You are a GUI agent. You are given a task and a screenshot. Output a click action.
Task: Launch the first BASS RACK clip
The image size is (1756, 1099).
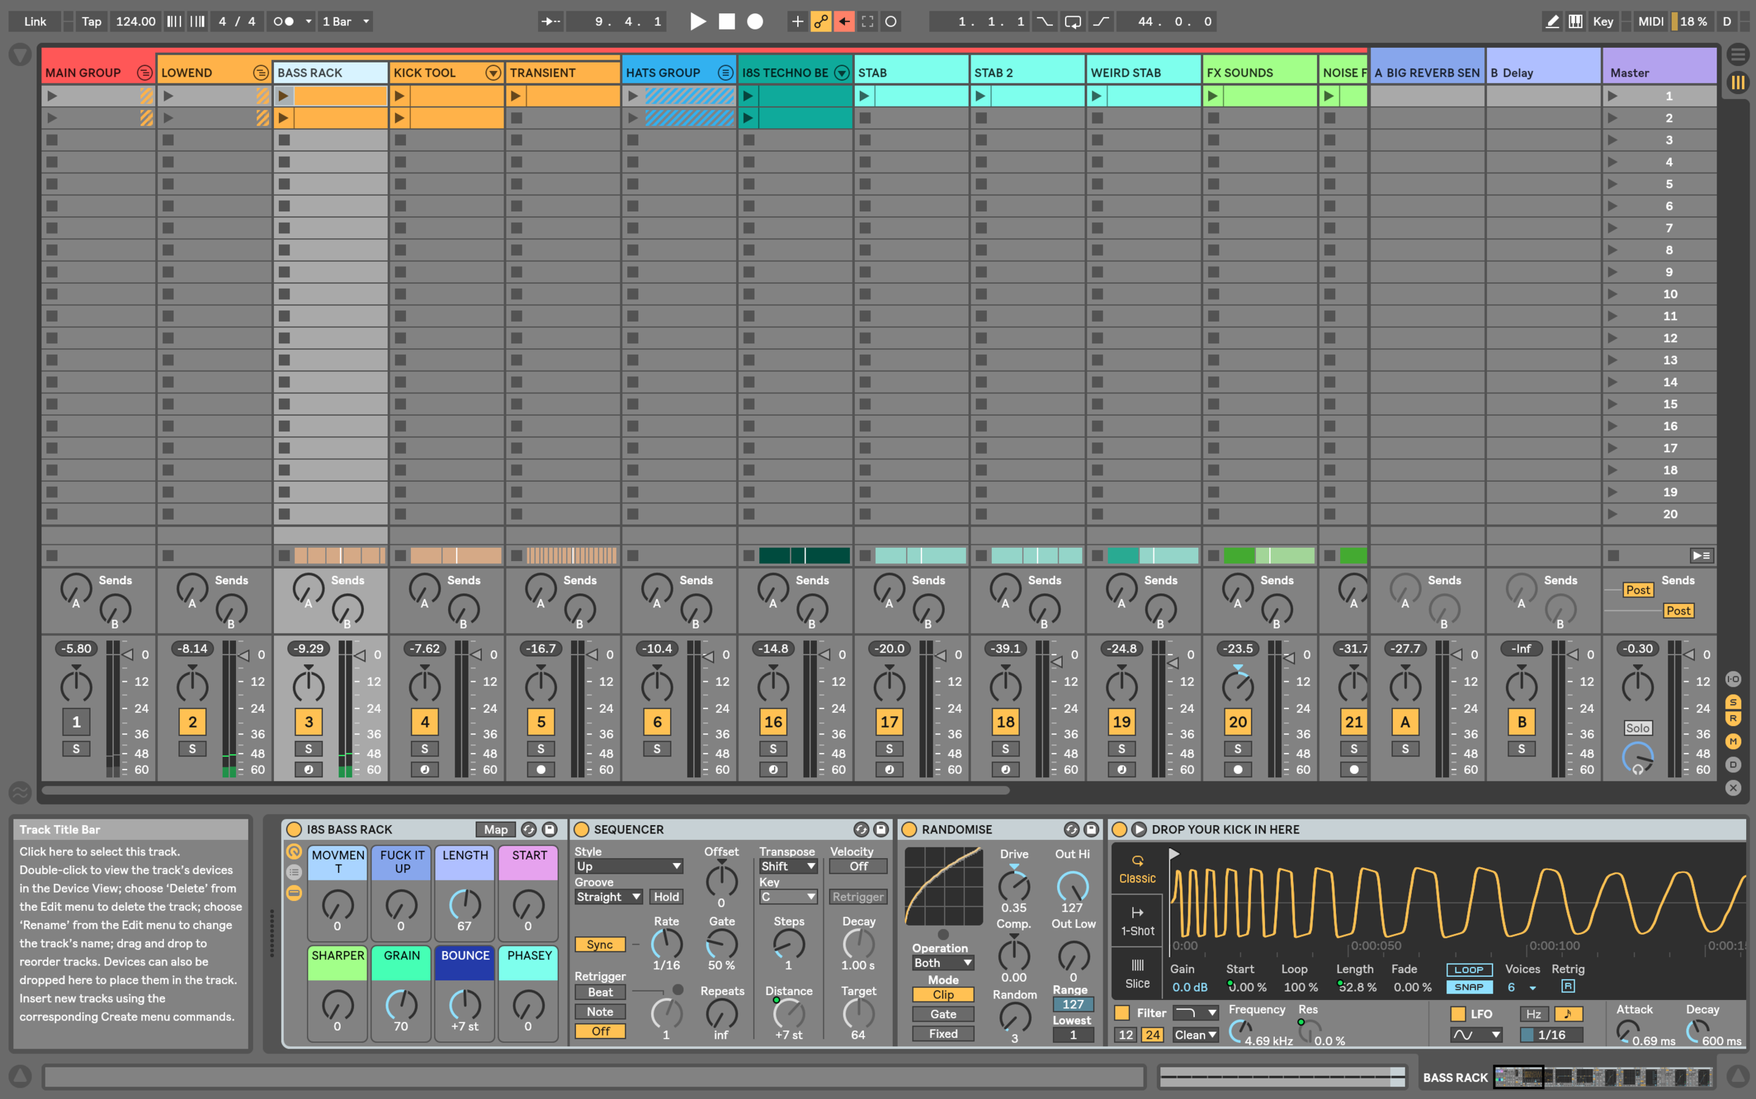point(284,96)
